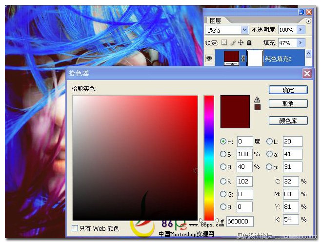Click the M magenta field showing 83

coord(291,194)
